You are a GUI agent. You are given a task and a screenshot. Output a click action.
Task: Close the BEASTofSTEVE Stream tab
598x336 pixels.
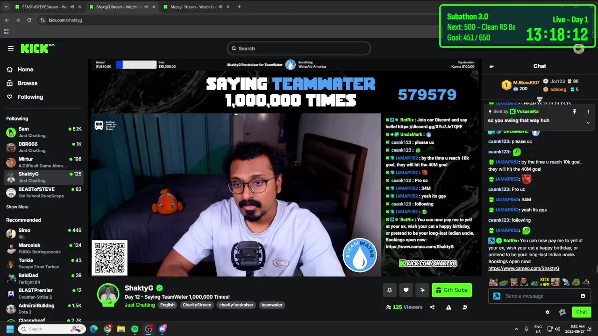coord(80,7)
